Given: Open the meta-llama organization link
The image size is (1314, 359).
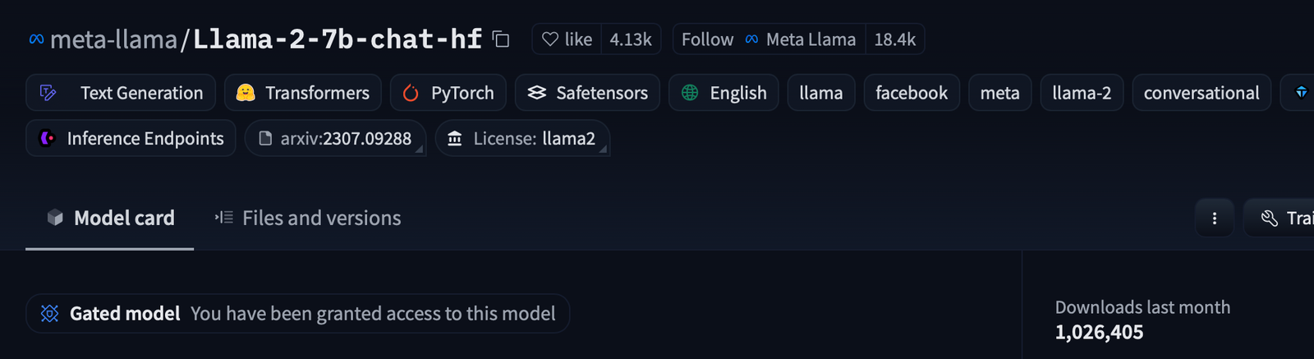Looking at the screenshot, I should (113, 39).
